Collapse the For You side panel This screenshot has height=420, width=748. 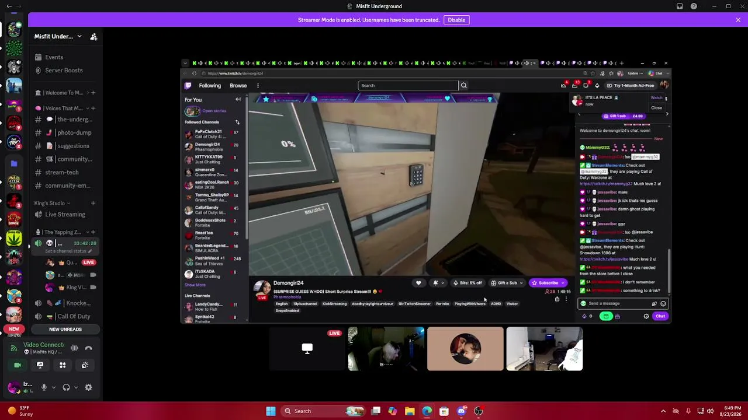(x=238, y=100)
